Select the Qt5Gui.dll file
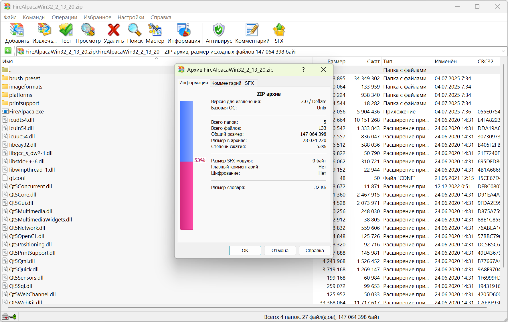Screen dimensions: 508x322 point(18,203)
